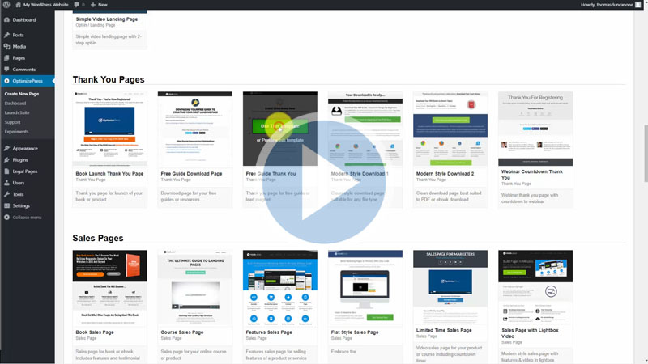Click the Posts pin icon
The height and width of the screenshot is (364, 648).
click(x=6, y=35)
